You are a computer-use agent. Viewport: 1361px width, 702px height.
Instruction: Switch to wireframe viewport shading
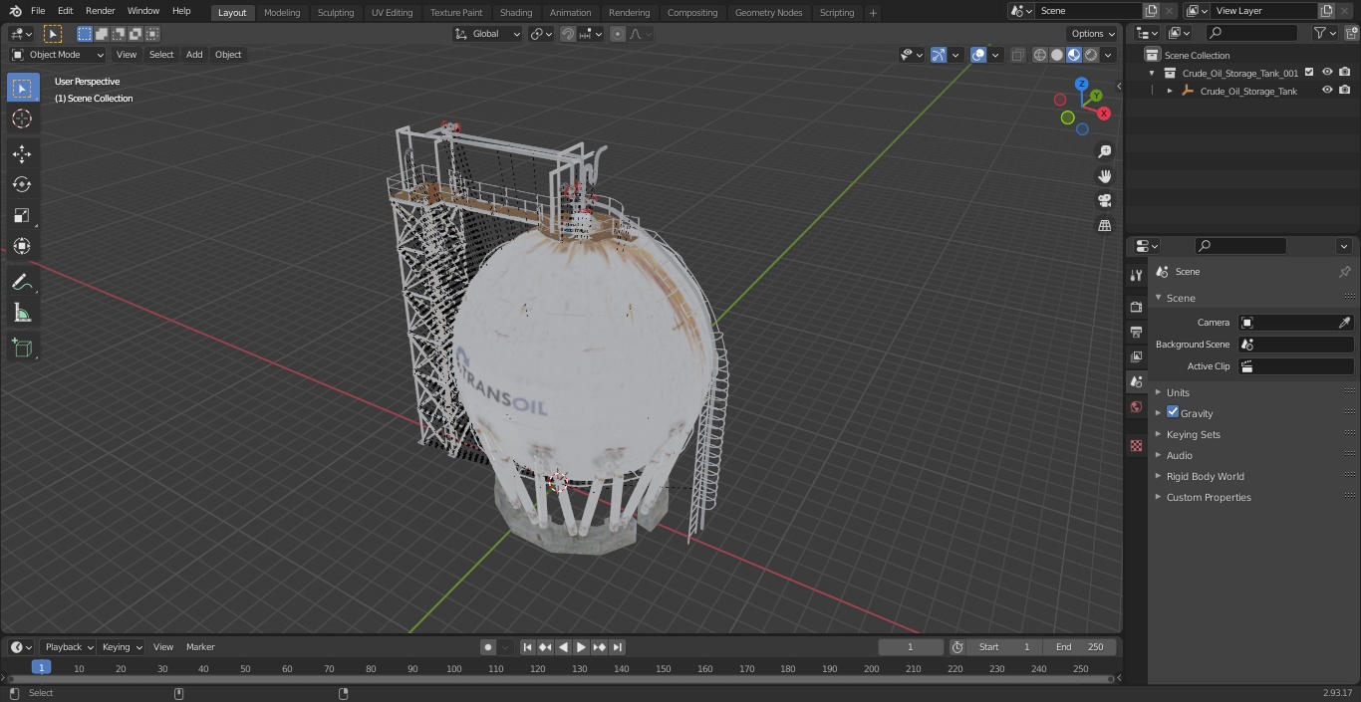[x=1040, y=55]
